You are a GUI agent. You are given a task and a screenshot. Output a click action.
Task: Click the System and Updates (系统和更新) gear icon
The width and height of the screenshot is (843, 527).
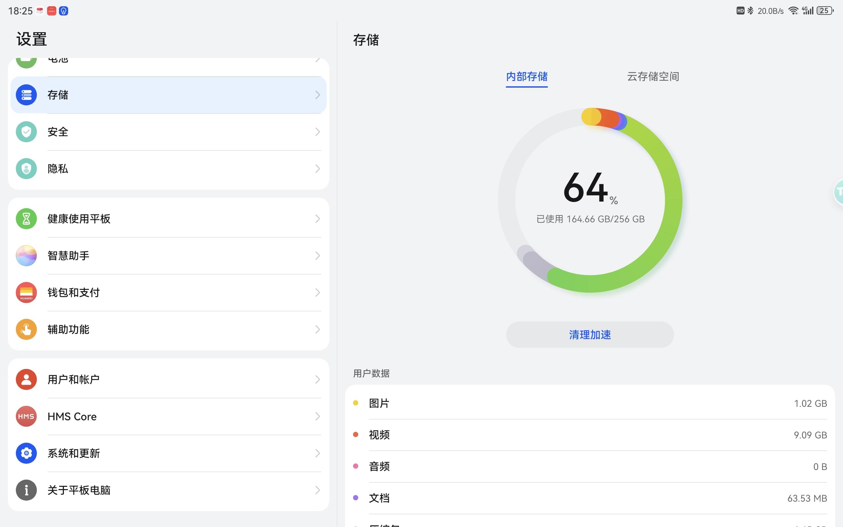26,453
